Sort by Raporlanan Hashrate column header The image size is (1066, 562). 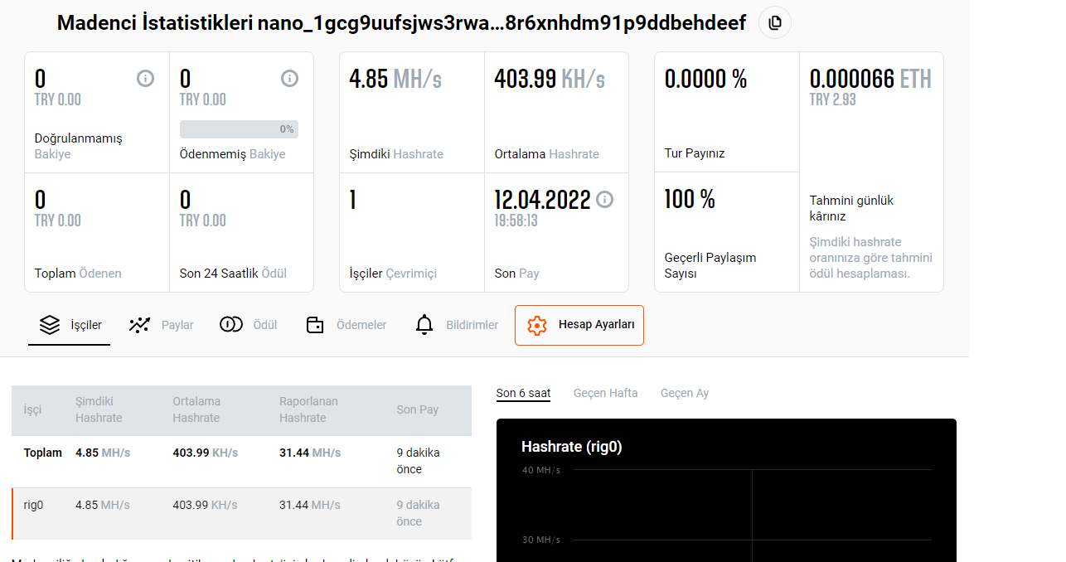308,409
